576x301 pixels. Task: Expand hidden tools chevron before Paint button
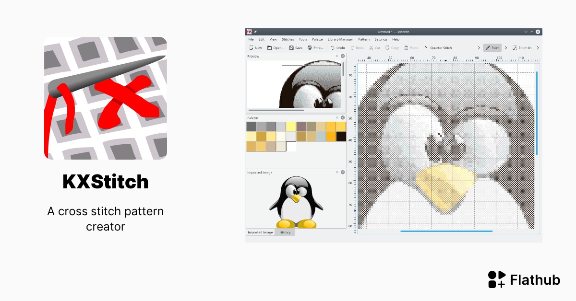479,47
